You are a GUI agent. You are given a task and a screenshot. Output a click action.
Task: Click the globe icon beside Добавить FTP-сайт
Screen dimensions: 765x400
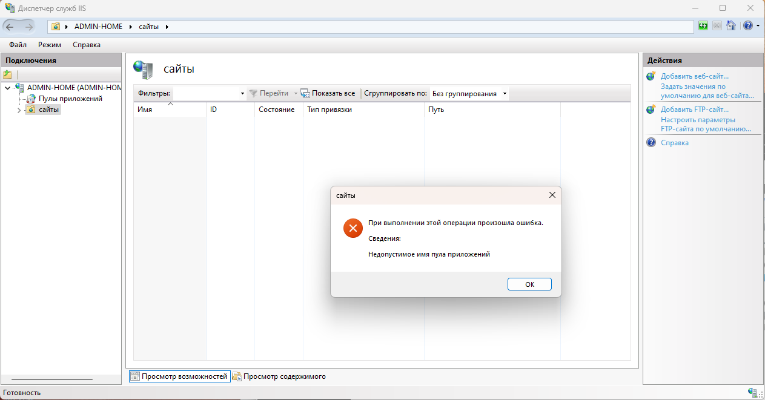click(x=651, y=110)
